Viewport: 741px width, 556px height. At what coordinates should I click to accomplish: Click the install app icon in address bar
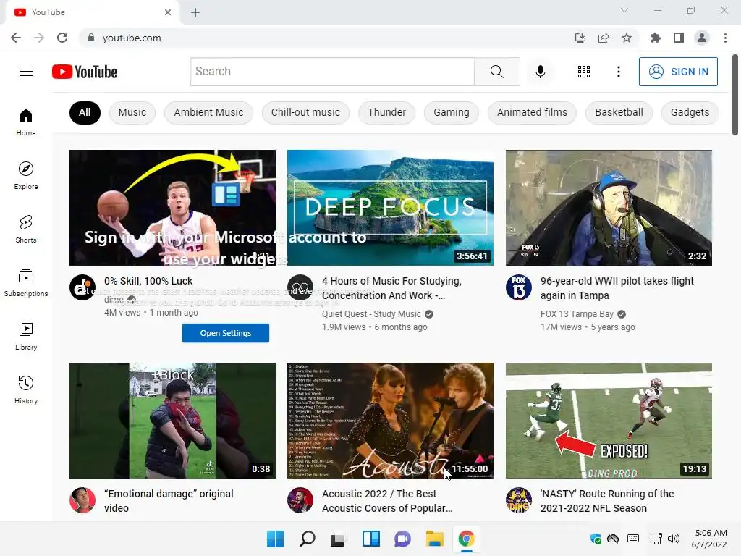point(580,38)
